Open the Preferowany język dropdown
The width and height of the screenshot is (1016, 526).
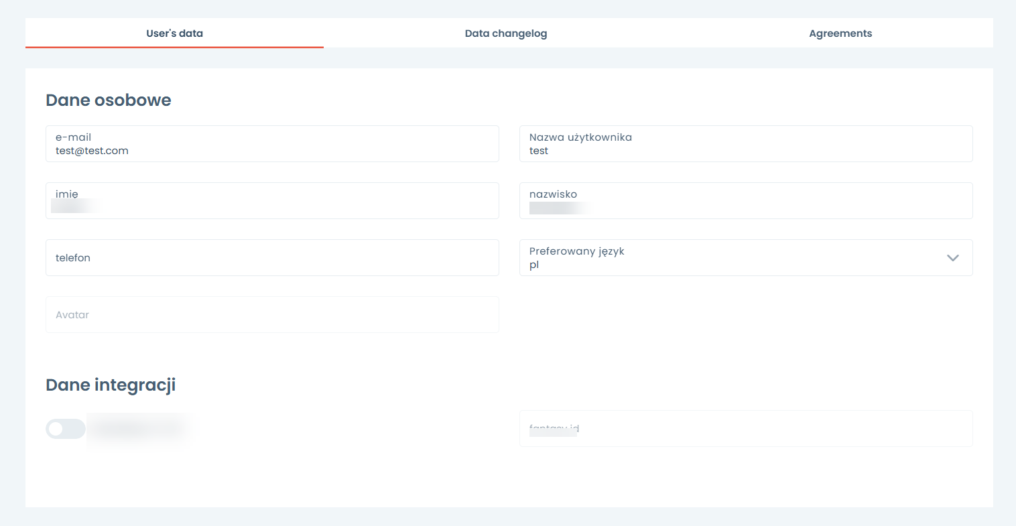pos(737,258)
